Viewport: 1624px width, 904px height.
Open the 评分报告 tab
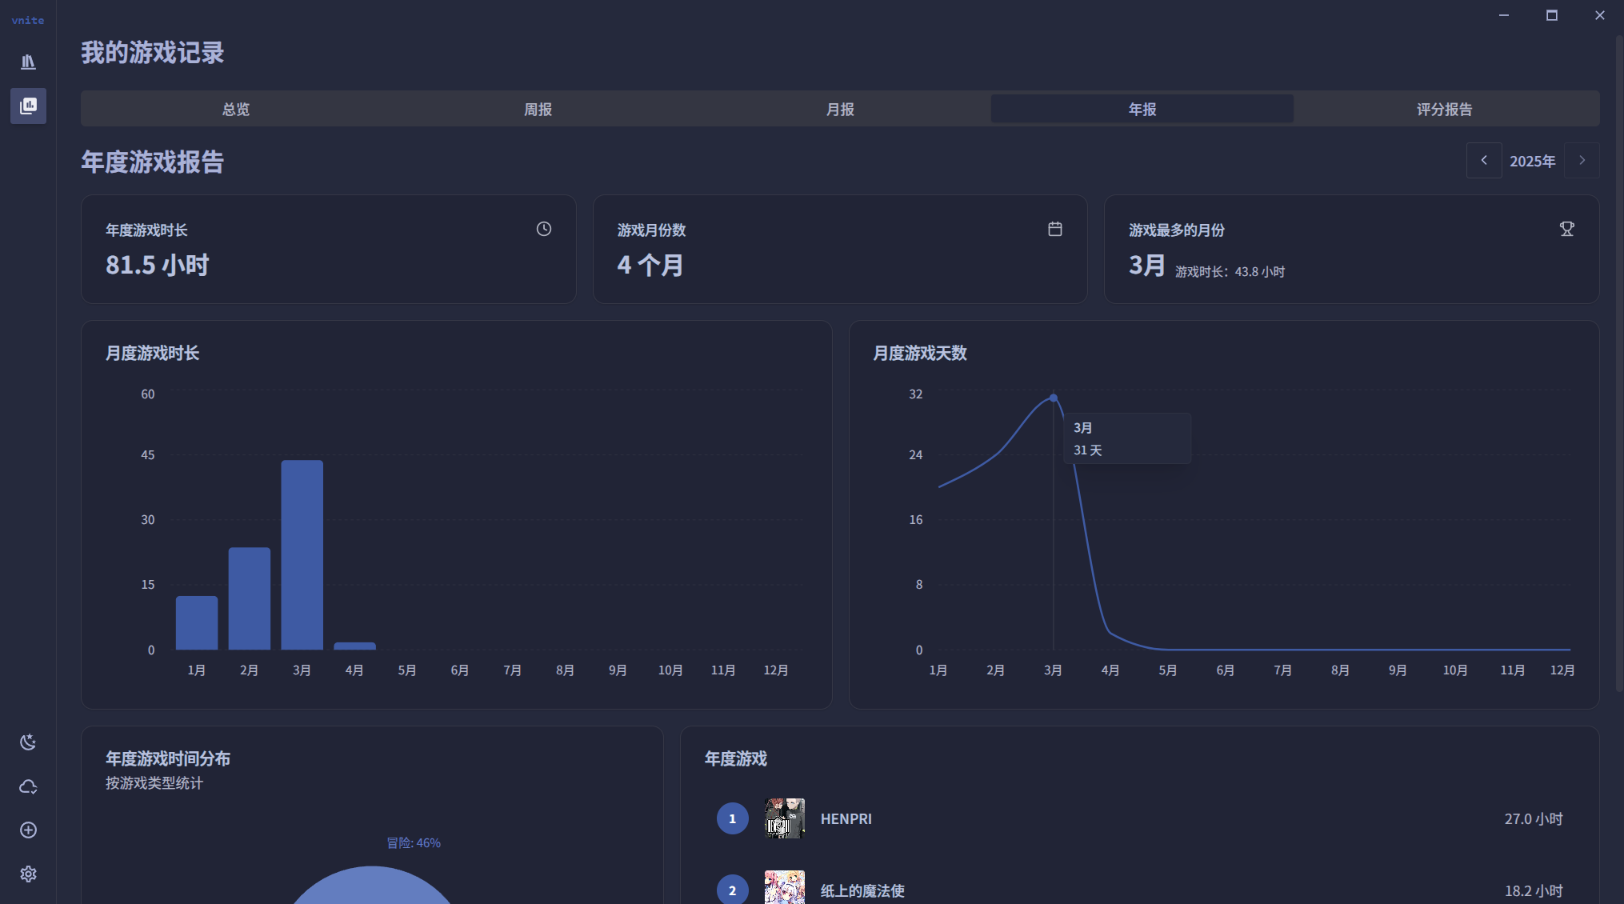1444,109
